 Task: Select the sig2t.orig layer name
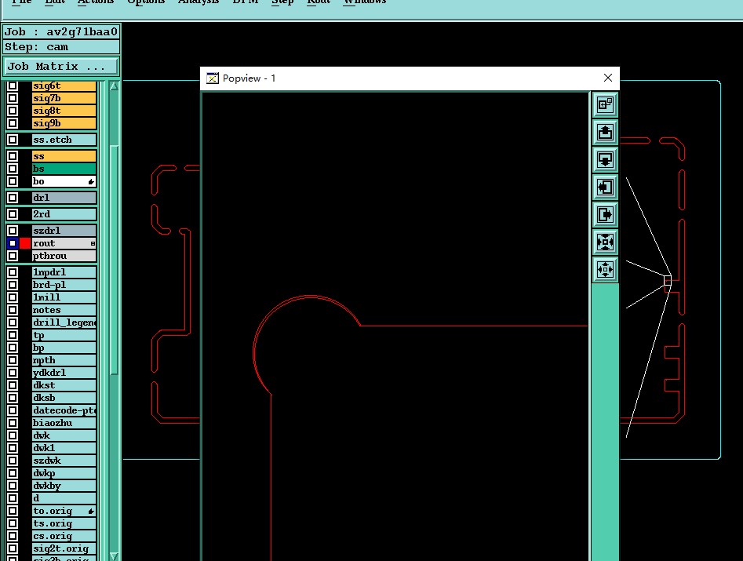click(x=64, y=548)
